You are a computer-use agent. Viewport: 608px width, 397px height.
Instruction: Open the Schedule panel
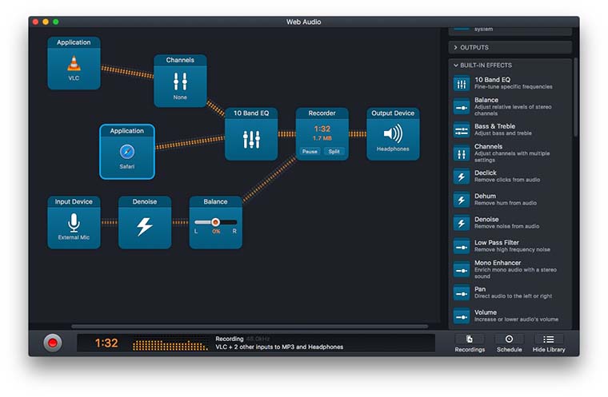point(509,343)
